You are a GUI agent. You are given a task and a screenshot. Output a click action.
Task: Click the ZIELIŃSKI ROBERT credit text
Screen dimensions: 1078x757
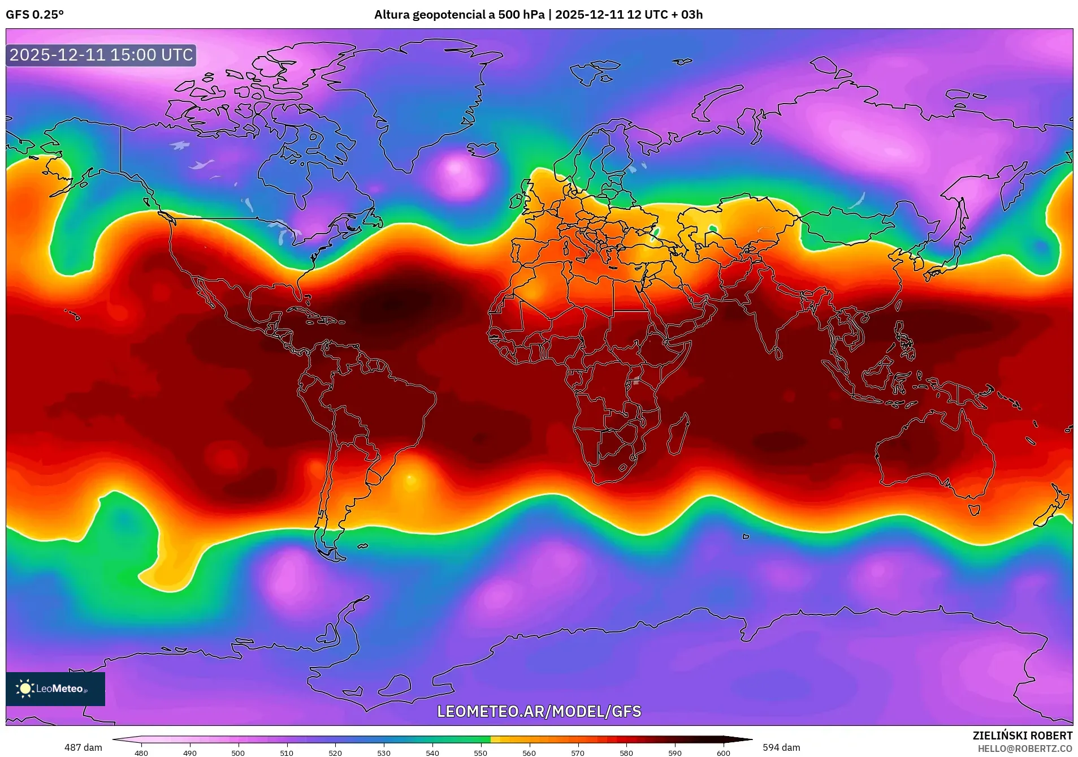click(1024, 736)
